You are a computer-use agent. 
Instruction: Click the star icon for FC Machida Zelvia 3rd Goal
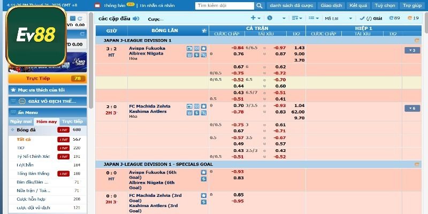(204, 195)
